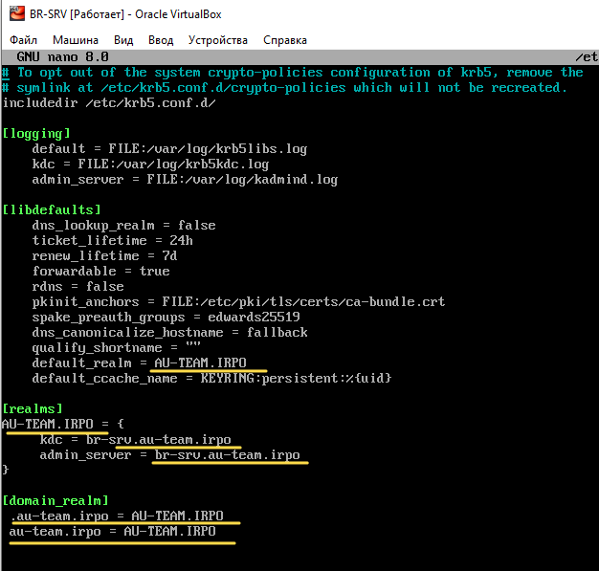Click the [realms] section header

33,408
